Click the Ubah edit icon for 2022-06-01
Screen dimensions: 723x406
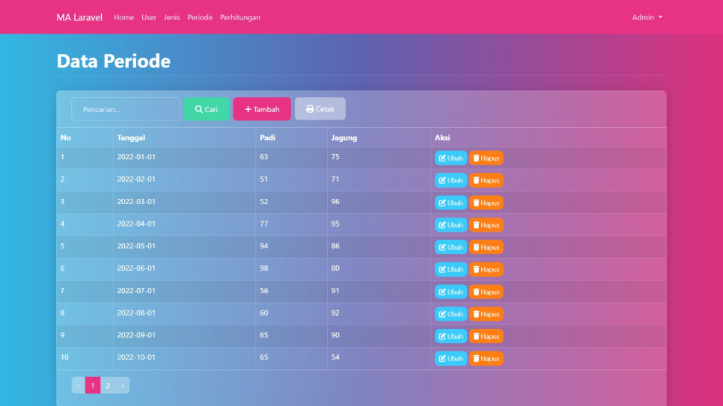(x=442, y=269)
